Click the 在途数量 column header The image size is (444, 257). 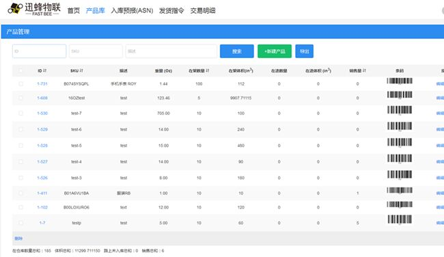pos(279,70)
